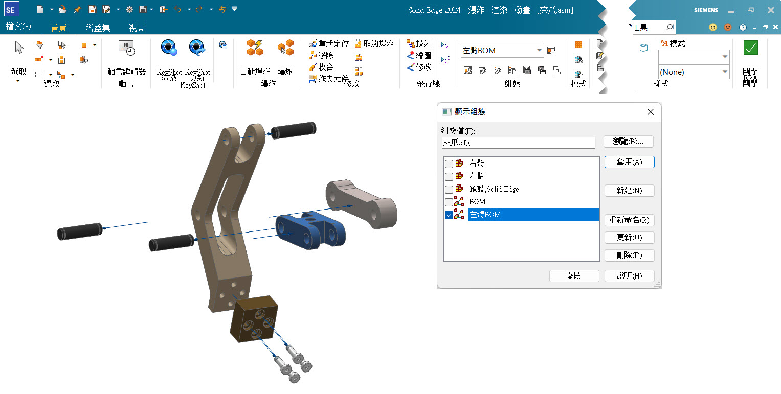Open new document dropdown arrow
The width and height of the screenshot is (781, 394).
(52, 9)
